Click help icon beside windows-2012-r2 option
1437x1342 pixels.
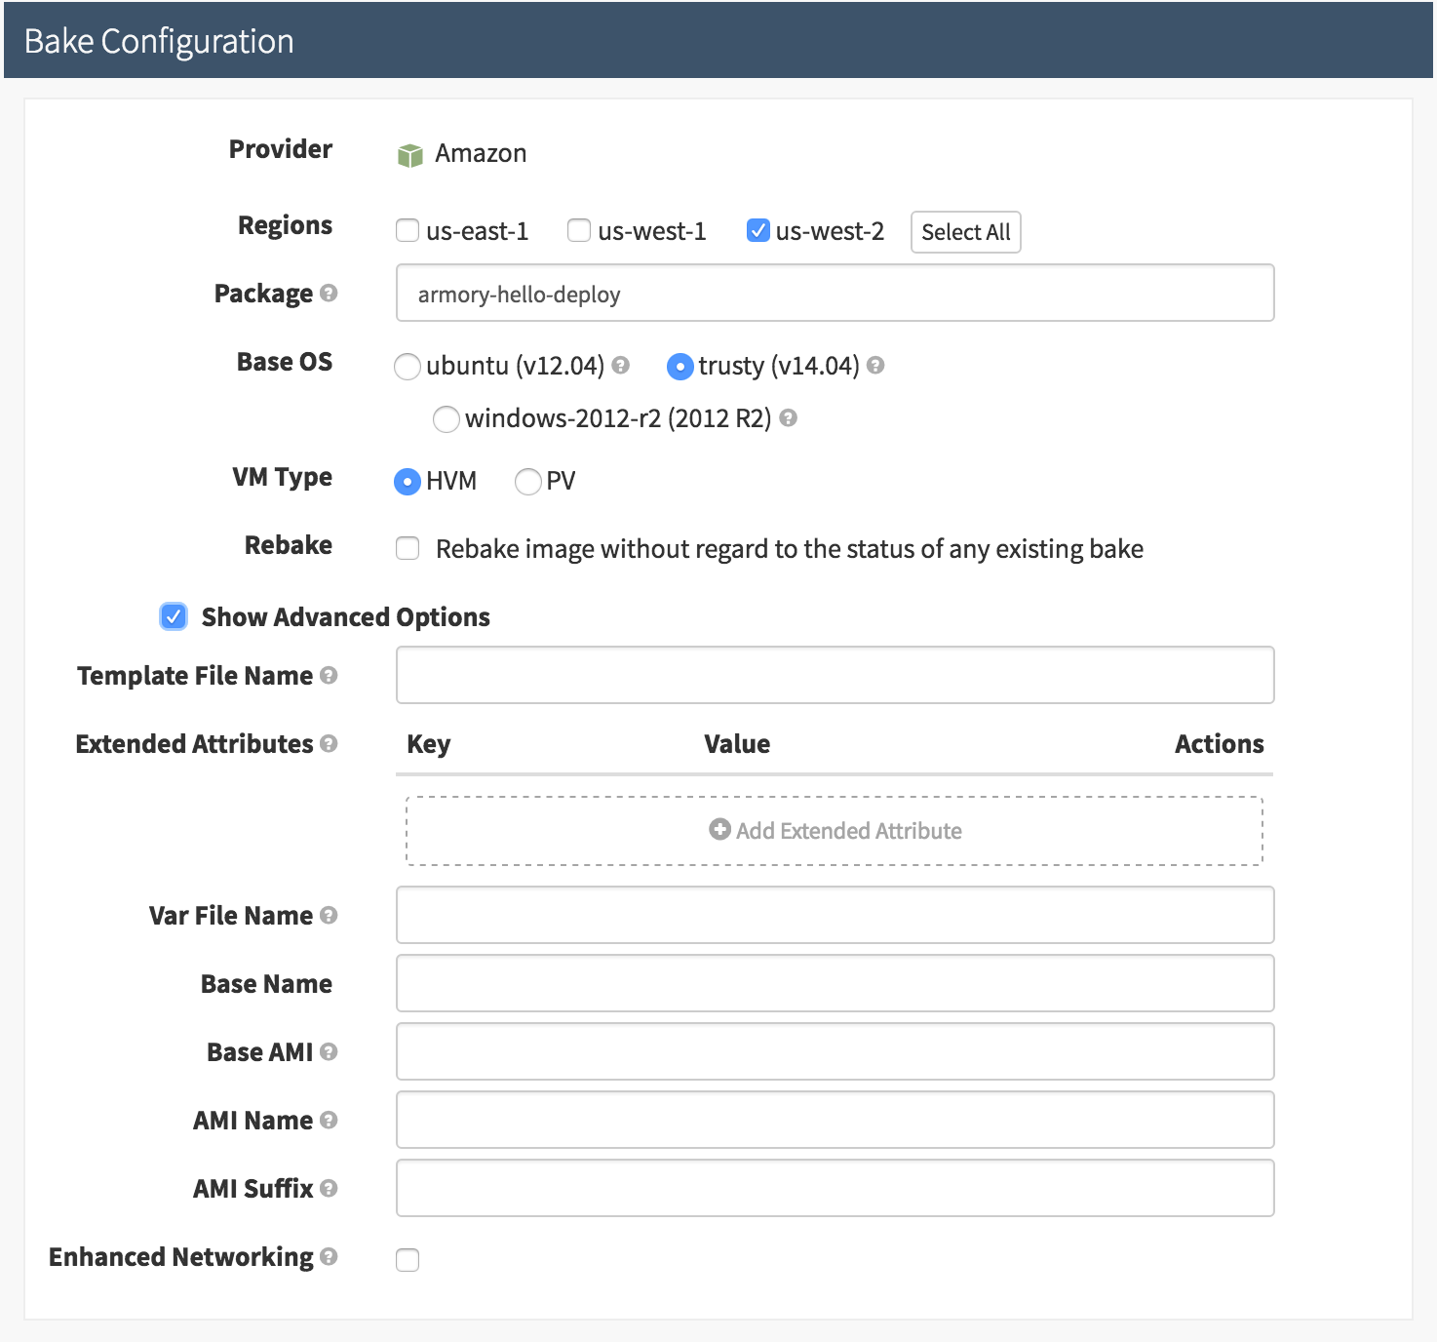pos(789,418)
